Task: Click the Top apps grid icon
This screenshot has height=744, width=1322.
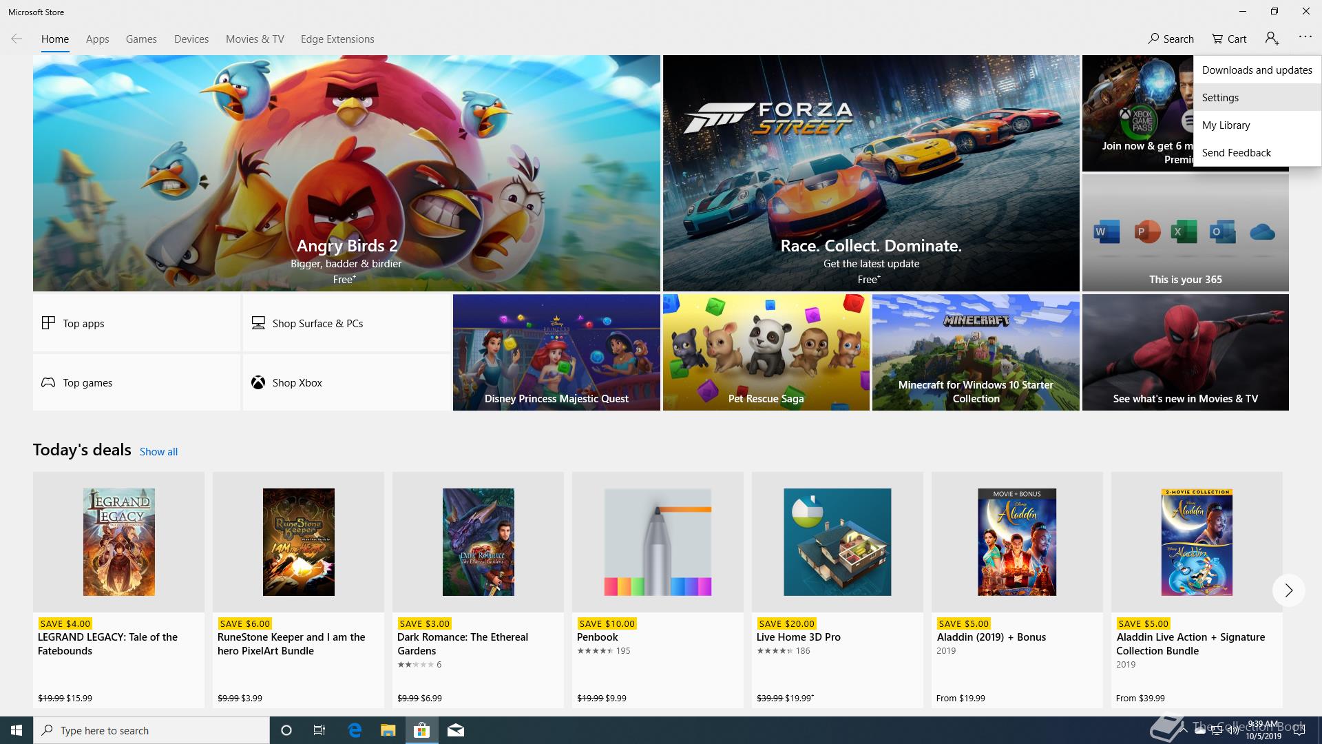Action: pos(48,323)
